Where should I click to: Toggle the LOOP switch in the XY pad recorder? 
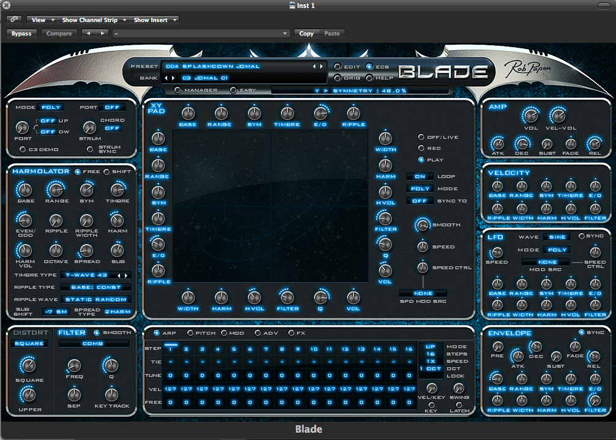[420, 176]
